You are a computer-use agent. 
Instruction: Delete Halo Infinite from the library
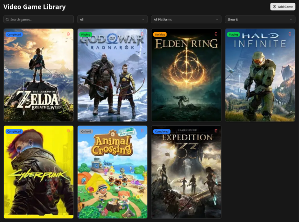click(x=290, y=34)
